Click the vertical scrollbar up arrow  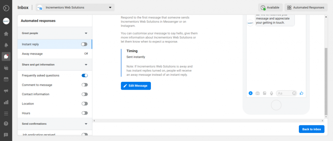(x=326, y=17)
